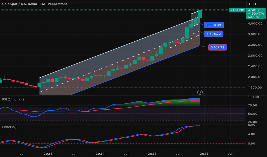Click the 2,000.00 level on price axis
Image resolution: width=267 pixels, height=157 pixels.
click(255, 77)
